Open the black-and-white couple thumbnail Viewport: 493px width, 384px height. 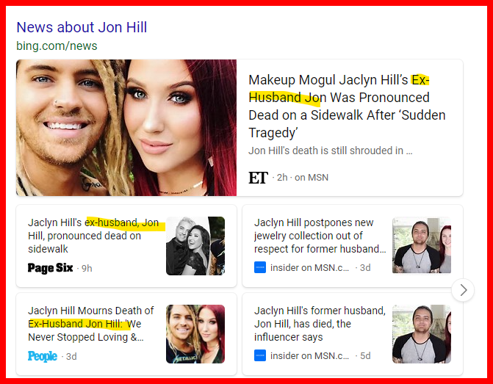pos(195,246)
